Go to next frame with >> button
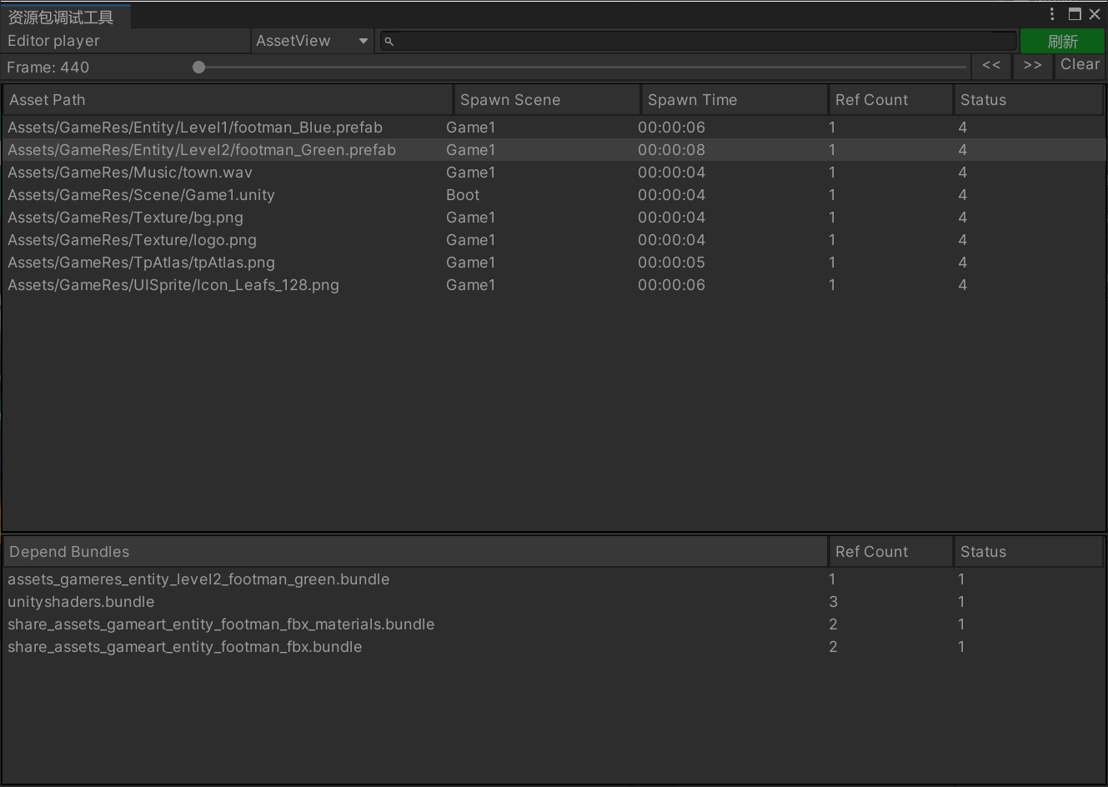Viewport: 1108px width, 787px height. click(x=1033, y=66)
